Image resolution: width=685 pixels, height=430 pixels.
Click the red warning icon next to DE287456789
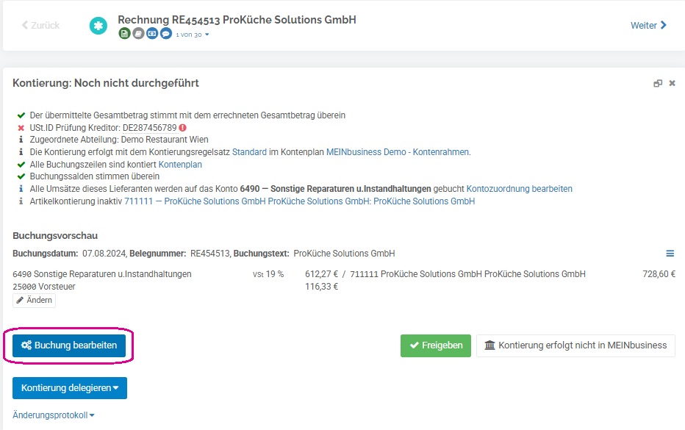[182, 128]
